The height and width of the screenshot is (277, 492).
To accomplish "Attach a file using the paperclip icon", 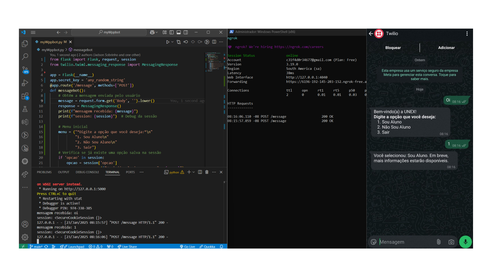I will pyautogui.click(x=438, y=242).
